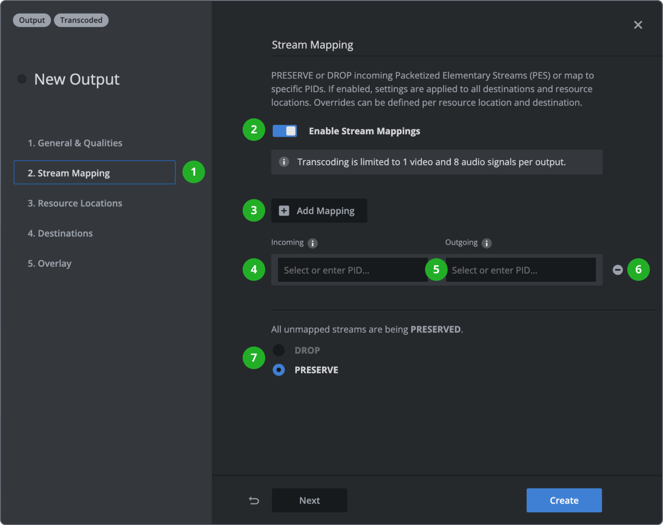This screenshot has height=525, width=663.
Task: Select the PRESERVE radio button
Action: [278, 370]
